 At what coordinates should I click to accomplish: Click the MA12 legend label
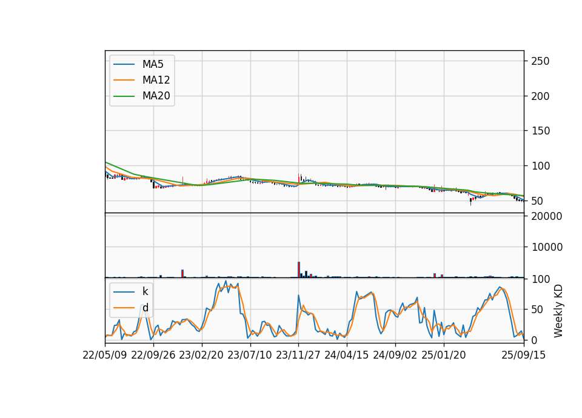point(156,80)
